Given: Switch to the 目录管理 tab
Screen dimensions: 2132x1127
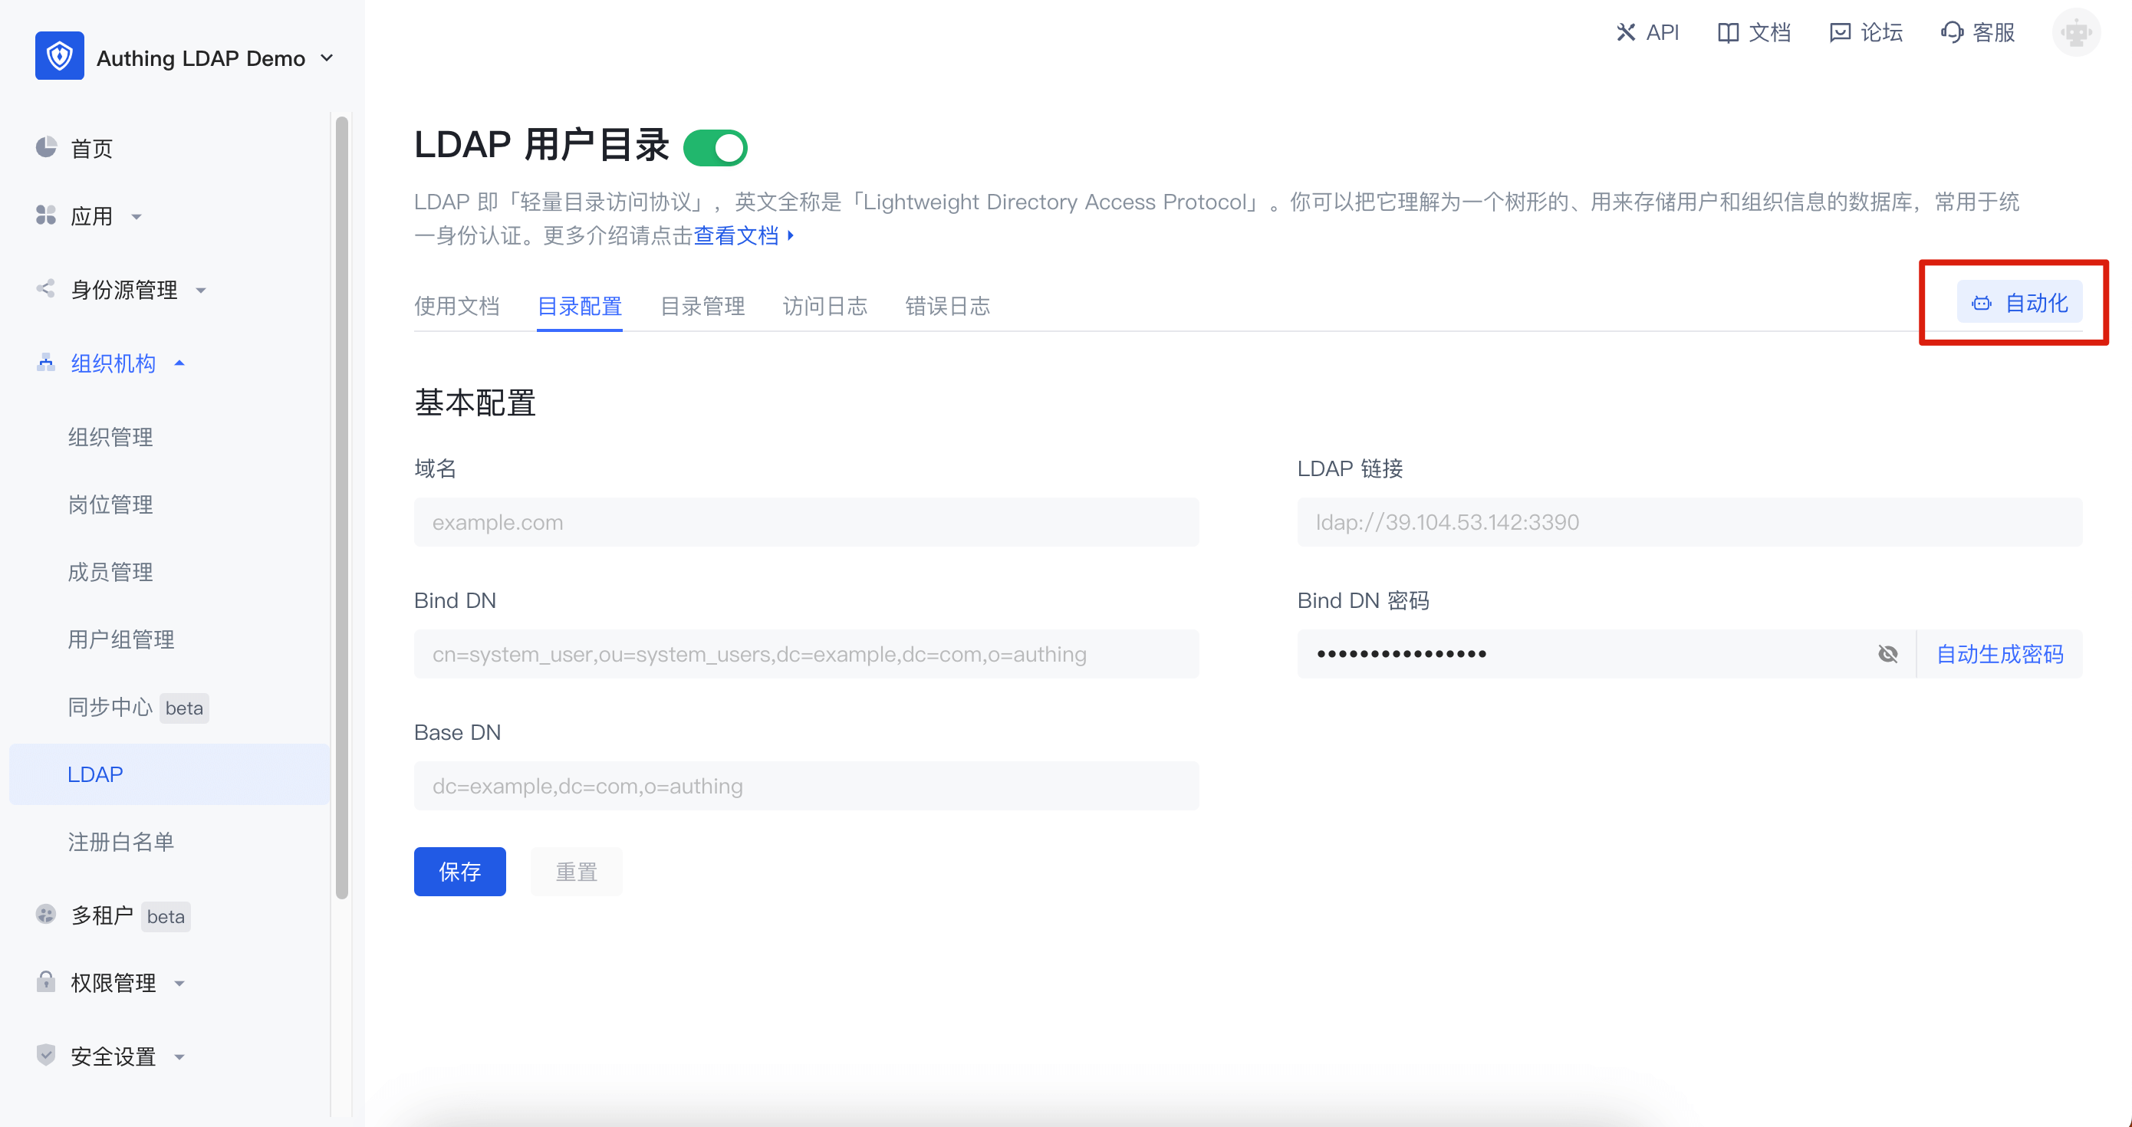Looking at the screenshot, I should pos(702,306).
